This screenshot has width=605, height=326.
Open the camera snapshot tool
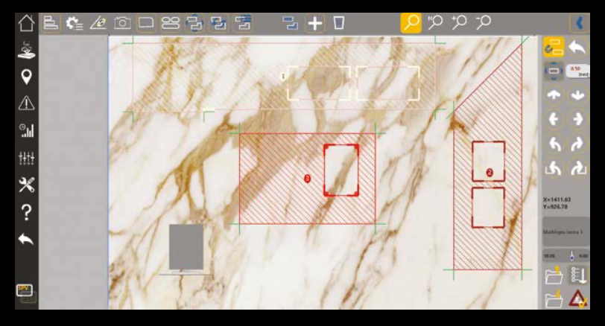[121, 23]
